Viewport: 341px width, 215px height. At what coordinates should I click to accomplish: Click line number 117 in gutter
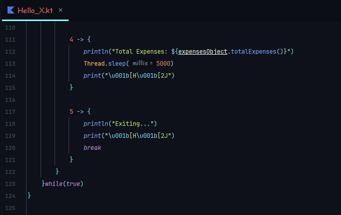(10, 112)
